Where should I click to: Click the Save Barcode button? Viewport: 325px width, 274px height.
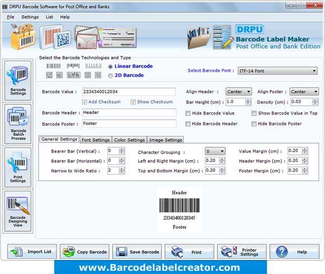click(x=137, y=251)
